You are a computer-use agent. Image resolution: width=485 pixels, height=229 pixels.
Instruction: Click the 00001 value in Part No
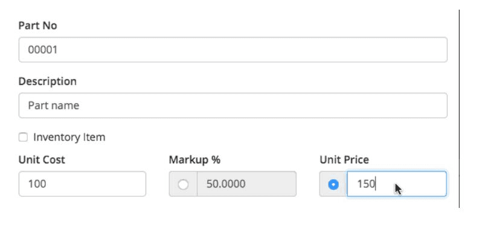(x=43, y=49)
